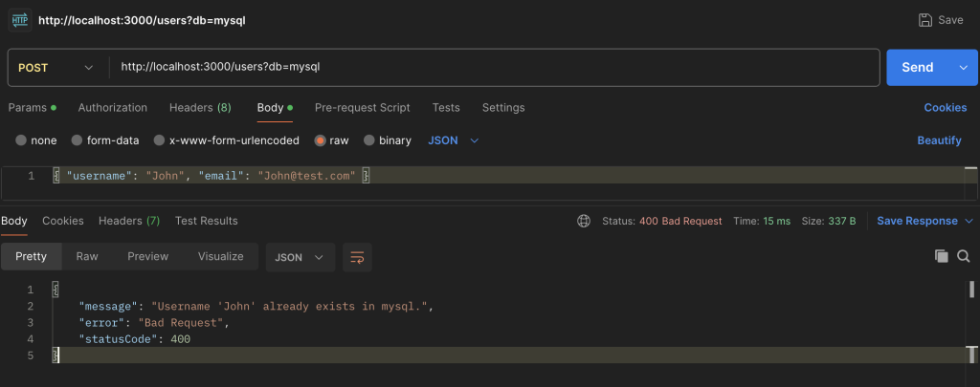Copy the response body using the copy icon
This screenshot has height=387, width=980.
(x=941, y=256)
